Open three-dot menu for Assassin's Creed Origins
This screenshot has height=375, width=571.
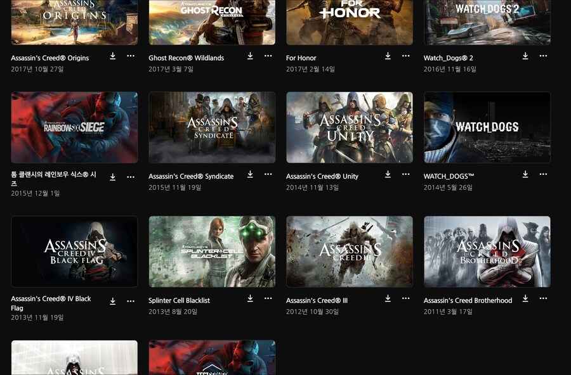(131, 56)
